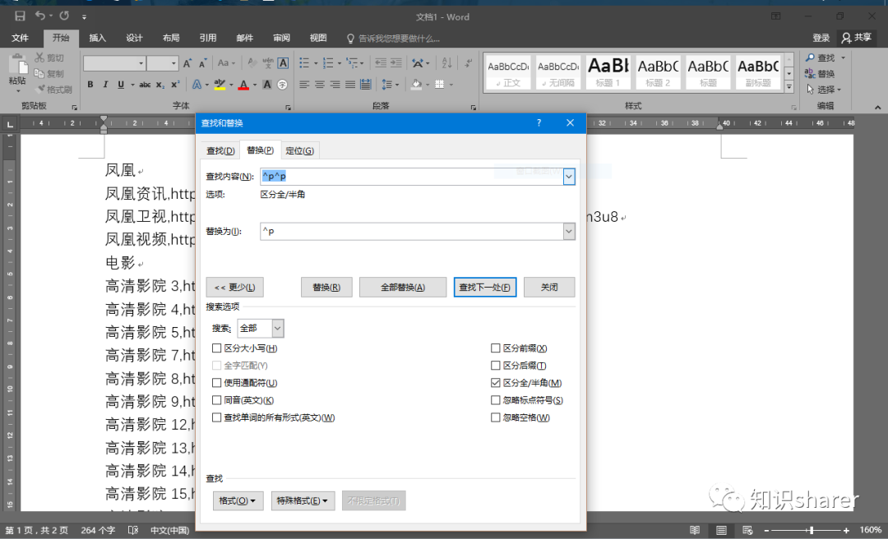Click the 查找下一处(F) button

pos(485,287)
